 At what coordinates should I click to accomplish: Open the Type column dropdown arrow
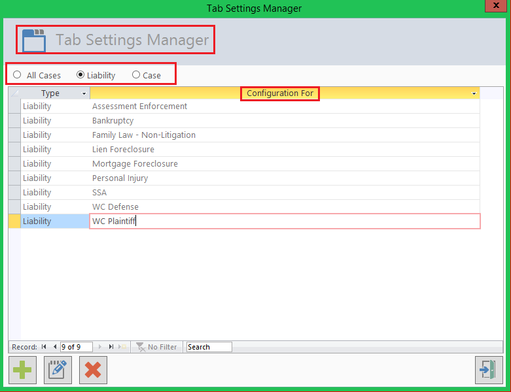(84, 93)
